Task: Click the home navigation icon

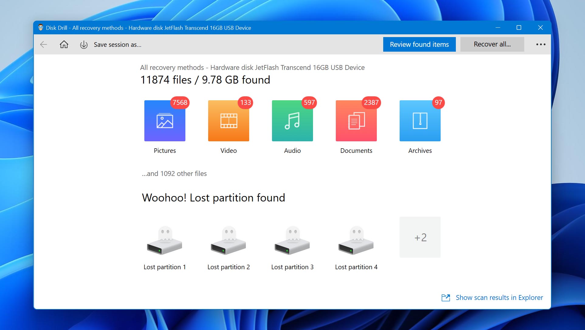Action: (64, 44)
